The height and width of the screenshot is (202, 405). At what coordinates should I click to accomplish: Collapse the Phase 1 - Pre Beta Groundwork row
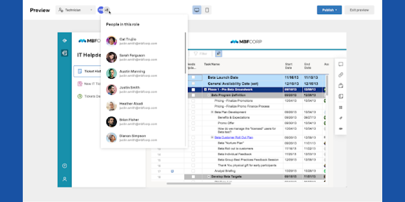205,89
